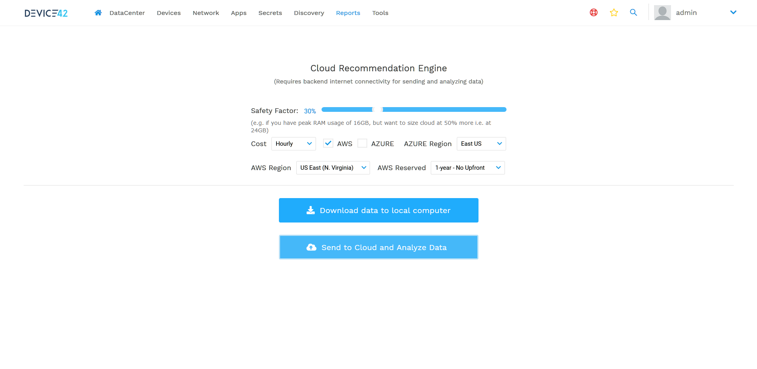Click the Safety Factor slider handle
The width and height of the screenshot is (757, 369).
(x=378, y=109)
